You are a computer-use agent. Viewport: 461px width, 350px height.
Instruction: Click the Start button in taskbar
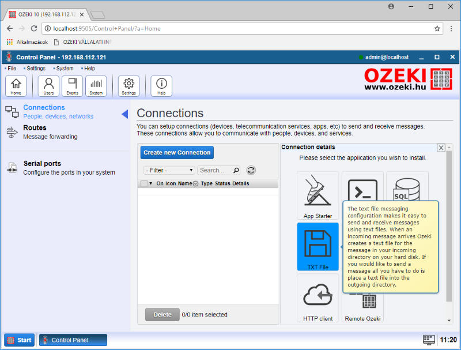(x=20, y=340)
